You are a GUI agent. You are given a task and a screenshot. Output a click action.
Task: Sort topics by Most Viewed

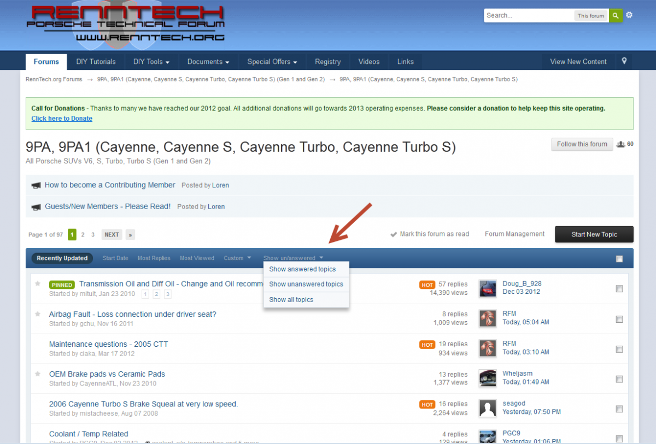tap(197, 258)
